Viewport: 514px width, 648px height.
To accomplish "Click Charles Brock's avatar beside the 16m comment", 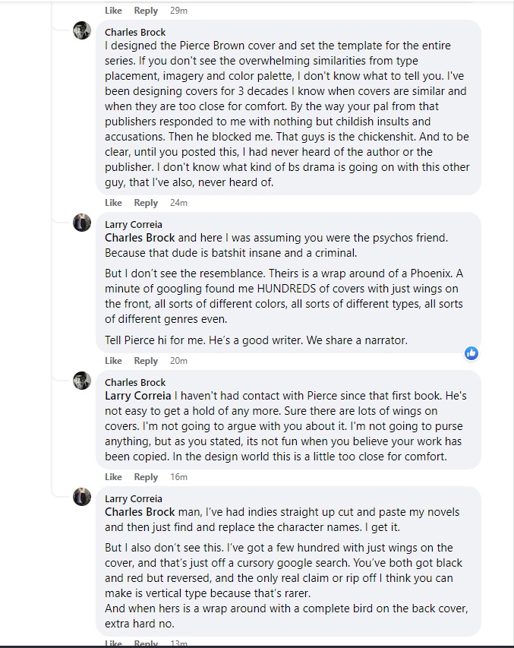I will 82,381.
